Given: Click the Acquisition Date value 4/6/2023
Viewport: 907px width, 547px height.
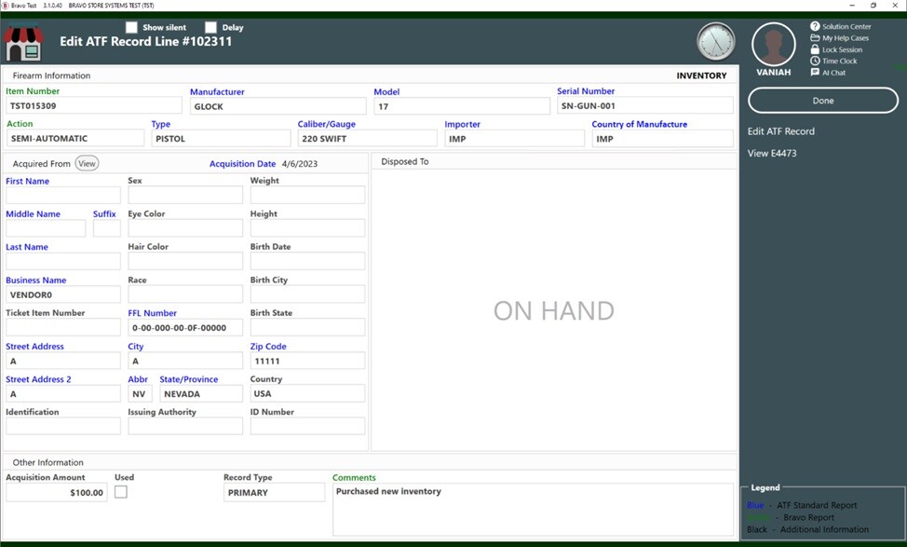Looking at the screenshot, I should 300,164.
